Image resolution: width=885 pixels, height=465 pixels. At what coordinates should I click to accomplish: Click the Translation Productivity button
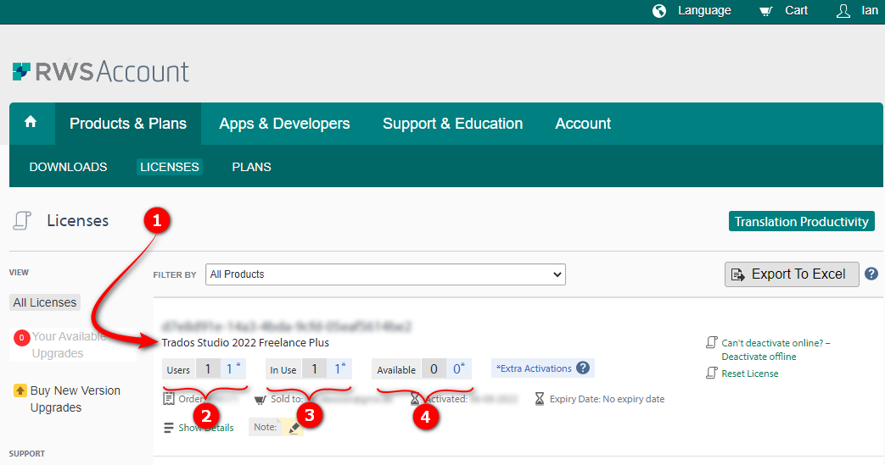[802, 222]
